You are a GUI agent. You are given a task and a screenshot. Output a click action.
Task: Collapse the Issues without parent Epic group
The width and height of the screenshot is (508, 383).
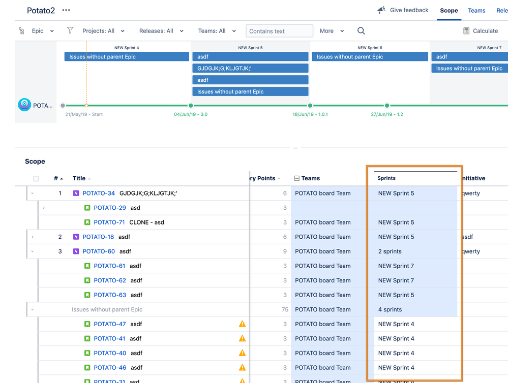click(x=33, y=309)
